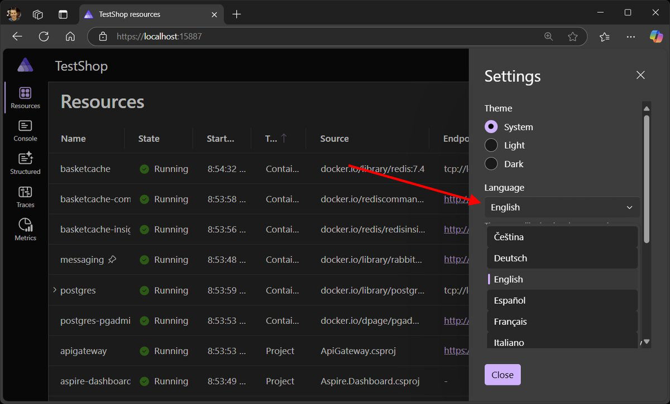Click the Settings panel scrollbar down arrow
Screen dimensions: 670x404
[646, 342]
